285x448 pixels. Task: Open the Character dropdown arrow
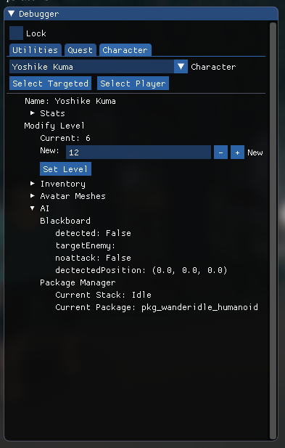(x=181, y=67)
